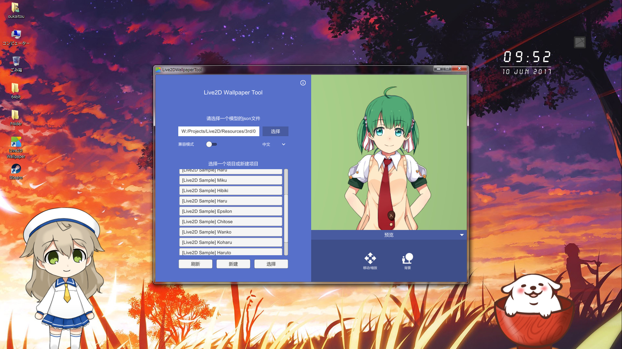Select the [Live2D Sample] Miku project
Viewport: 622px width, 349px height.
tap(230, 180)
